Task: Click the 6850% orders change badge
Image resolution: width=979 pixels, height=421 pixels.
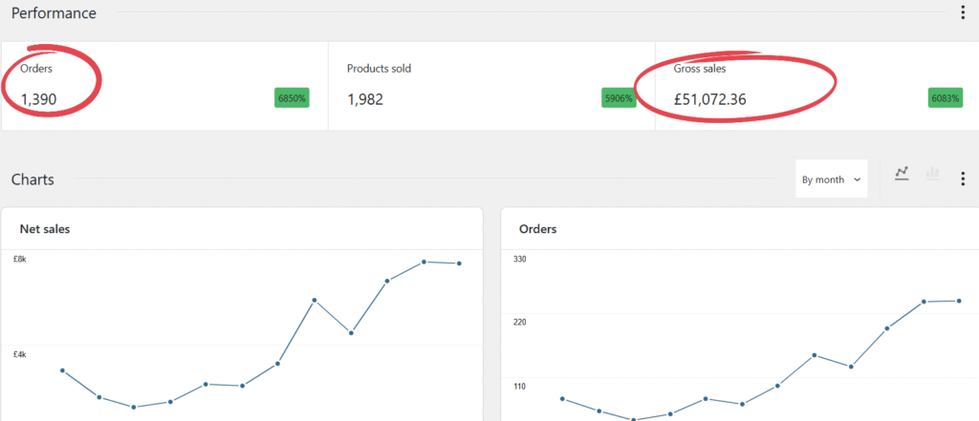Action: [x=292, y=98]
